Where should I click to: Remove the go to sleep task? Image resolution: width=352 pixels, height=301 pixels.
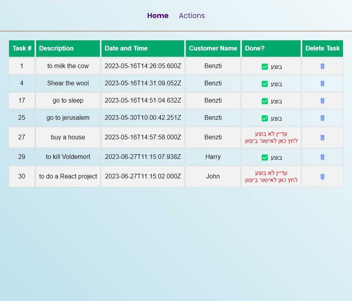pyautogui.click(x=322, y=101)
